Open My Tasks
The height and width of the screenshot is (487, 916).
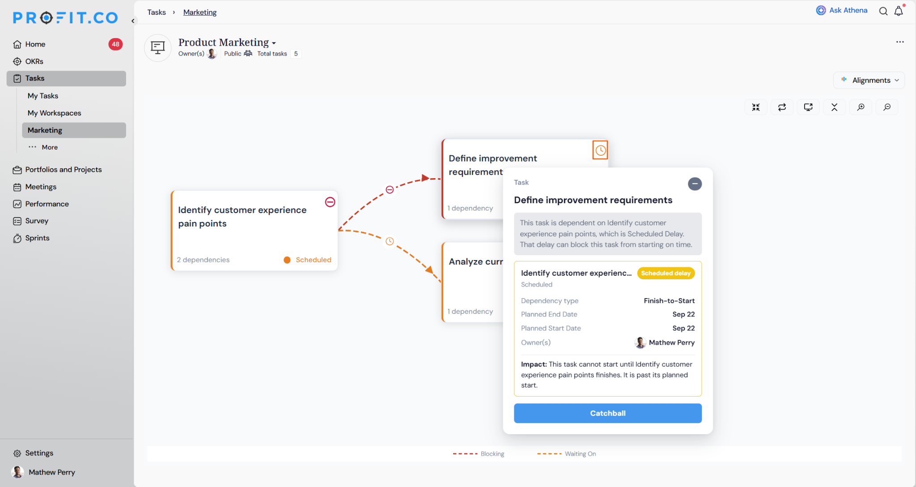pyautogui.click(x=43, y=96)
